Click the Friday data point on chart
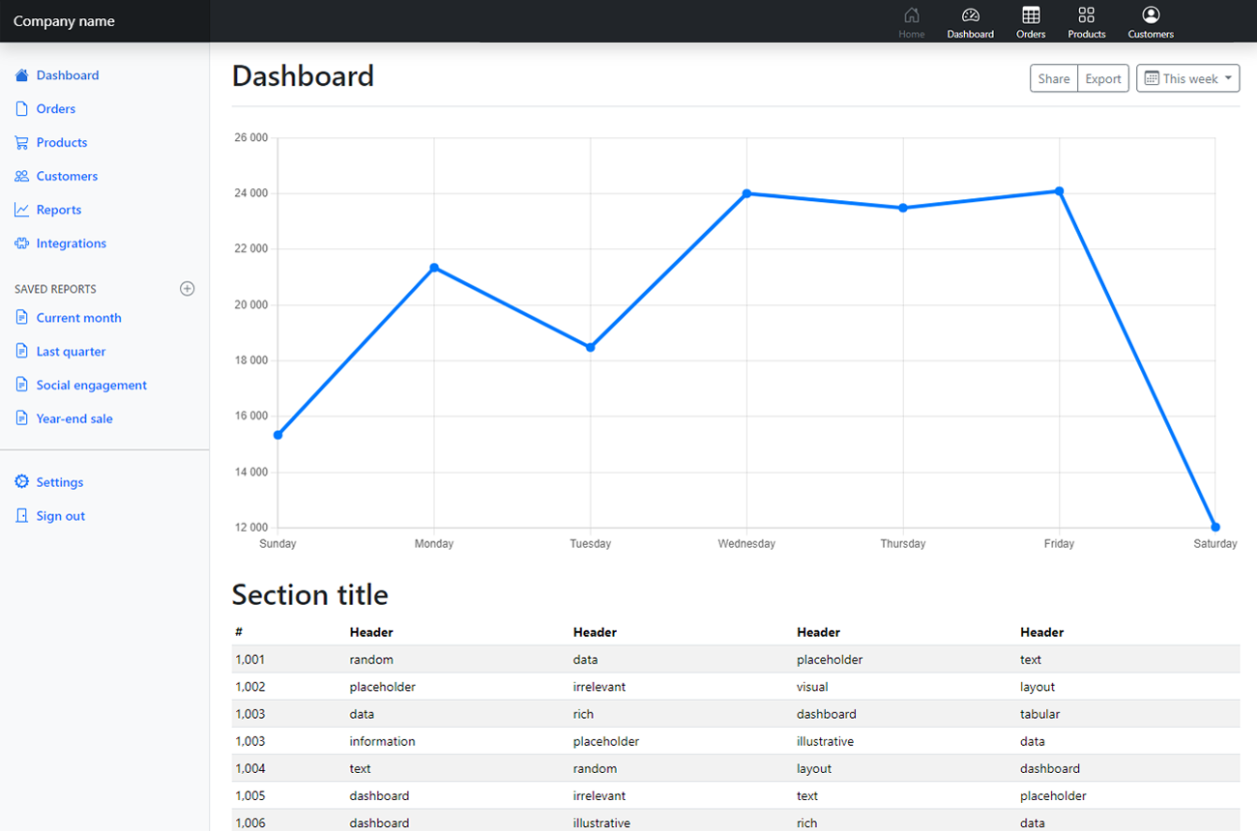The width and height of the screenshot is (1257, 831). point(1060,191)
